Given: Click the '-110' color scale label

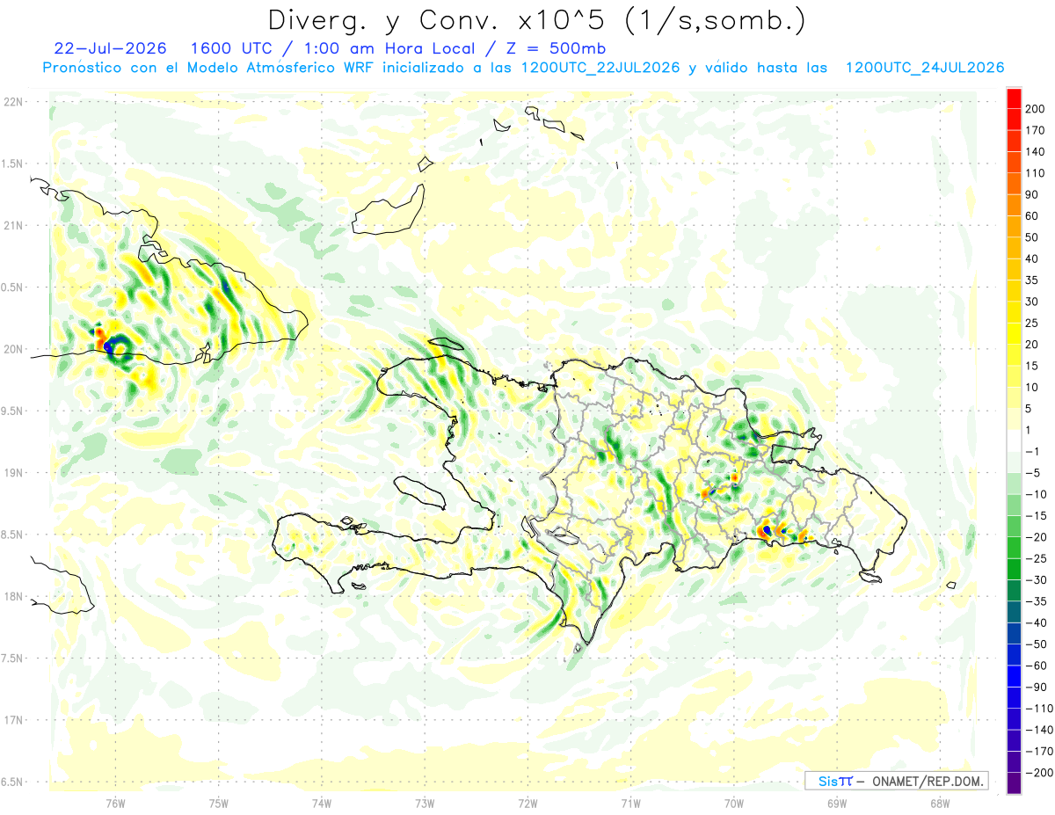Looking at the screenshot, I should coord(1041,708).
